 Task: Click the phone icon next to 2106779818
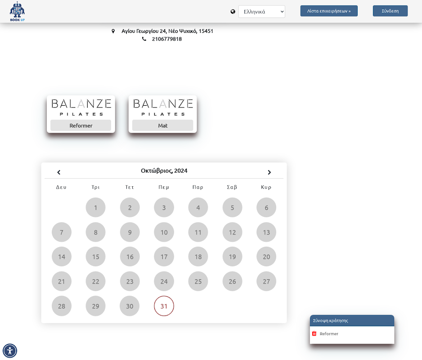pos(144,39)
